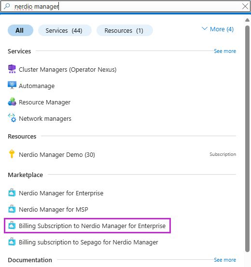This screenshot has height=267, width=251.
Task: Click See more next to Documentation
Action: point(225,260)
